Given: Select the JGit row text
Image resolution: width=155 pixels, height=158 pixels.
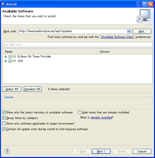Looking at the screenshot, I should click(x=20, y=61).
